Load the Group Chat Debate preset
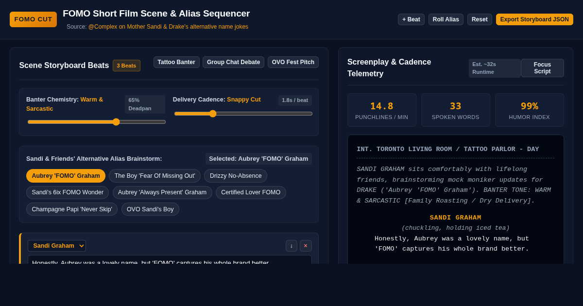The height and width of the screenshot is (306, 583). 233,62
